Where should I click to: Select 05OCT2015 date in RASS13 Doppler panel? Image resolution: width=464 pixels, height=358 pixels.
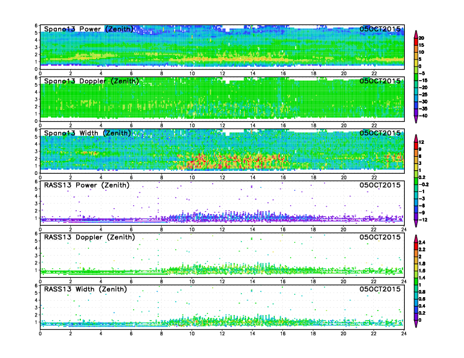tap(380, 237)
